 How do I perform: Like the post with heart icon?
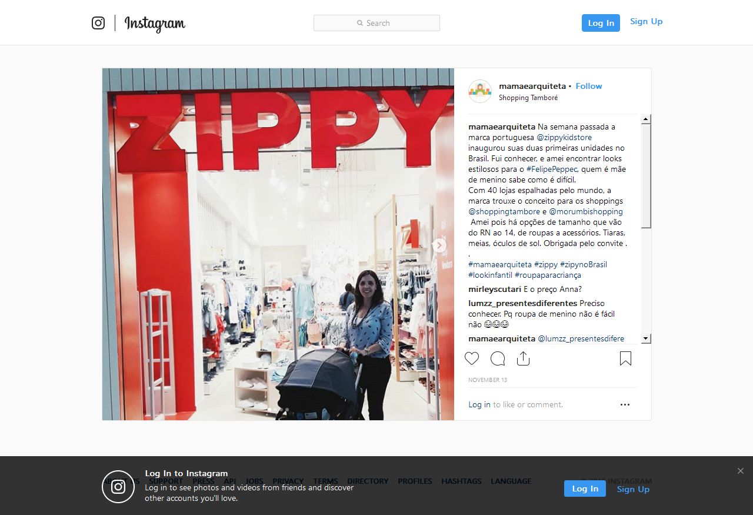(x=472, y=358)
